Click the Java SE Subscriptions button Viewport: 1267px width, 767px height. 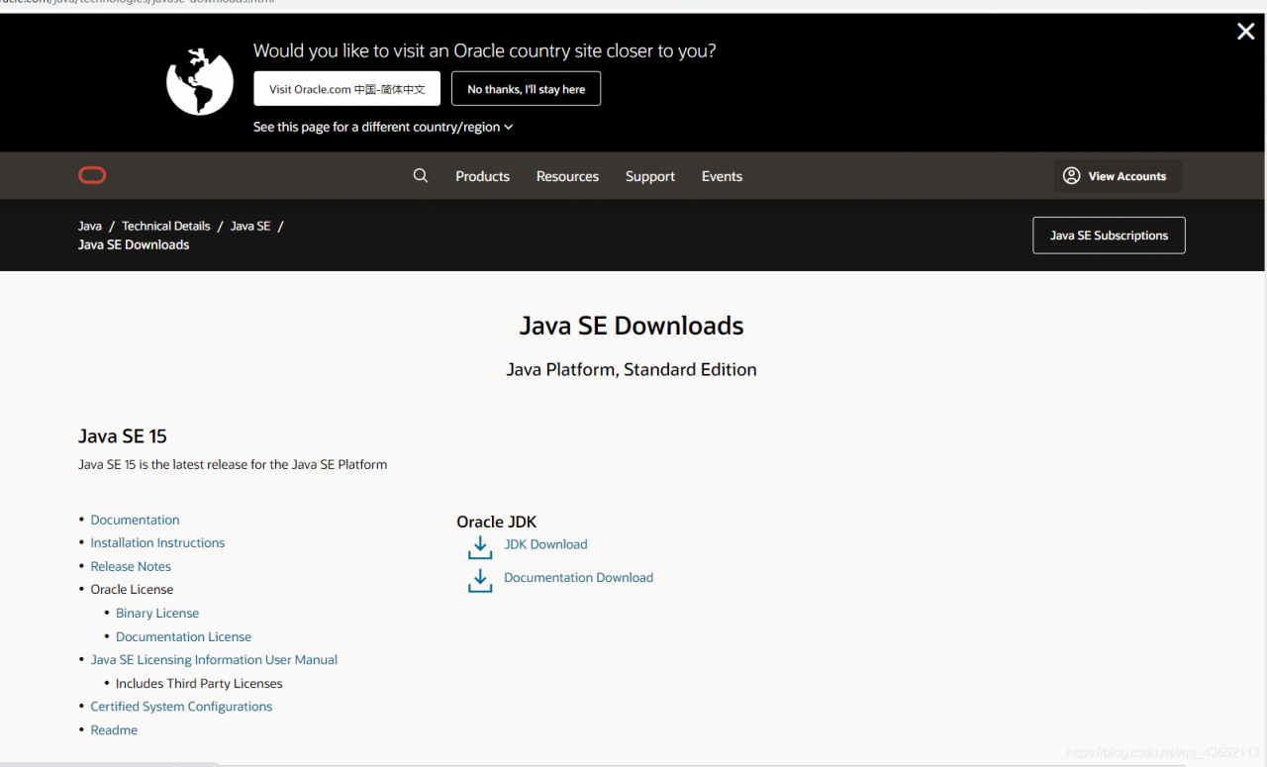(x=1109, y=236)
